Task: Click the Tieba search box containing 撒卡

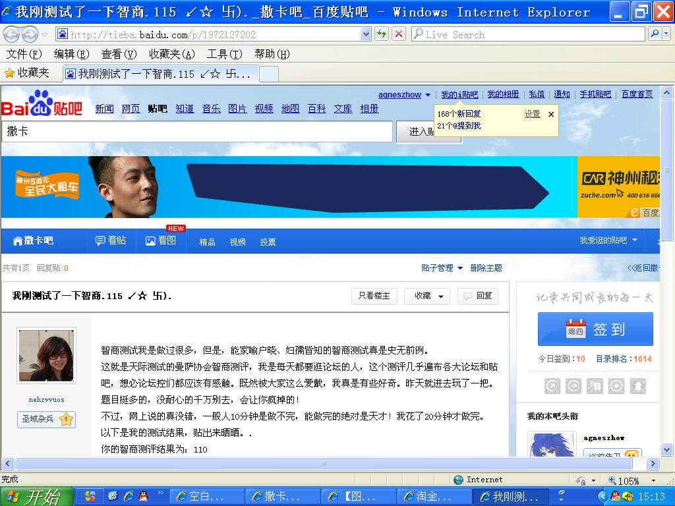Action: pos(197,132)
